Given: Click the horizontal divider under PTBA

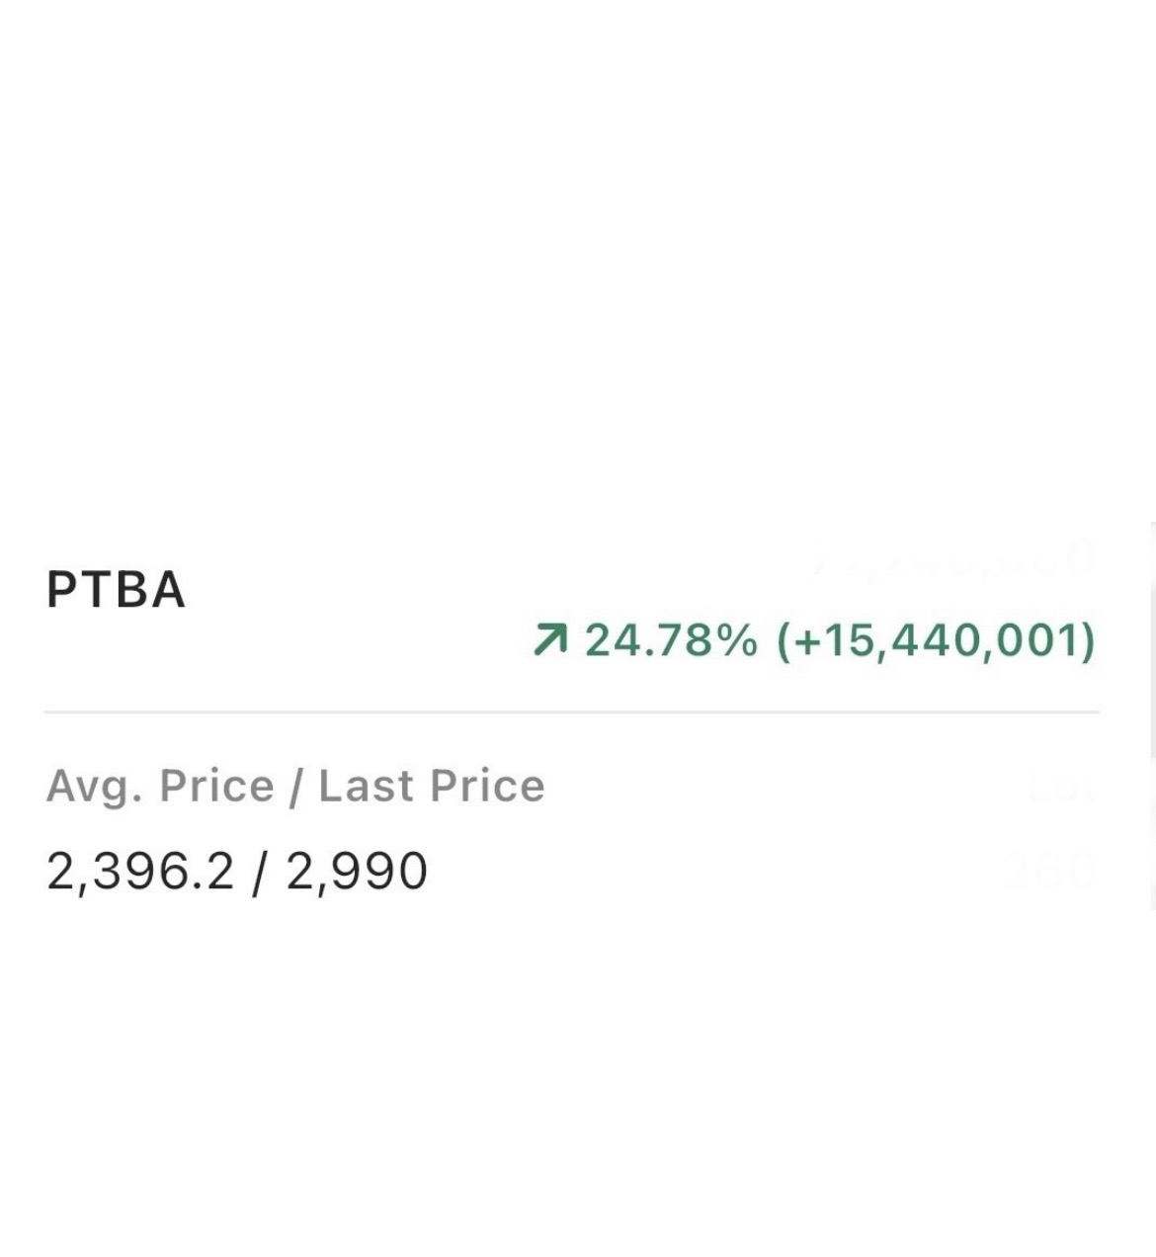Looking at the screenshot, I should tap(571, 712).
